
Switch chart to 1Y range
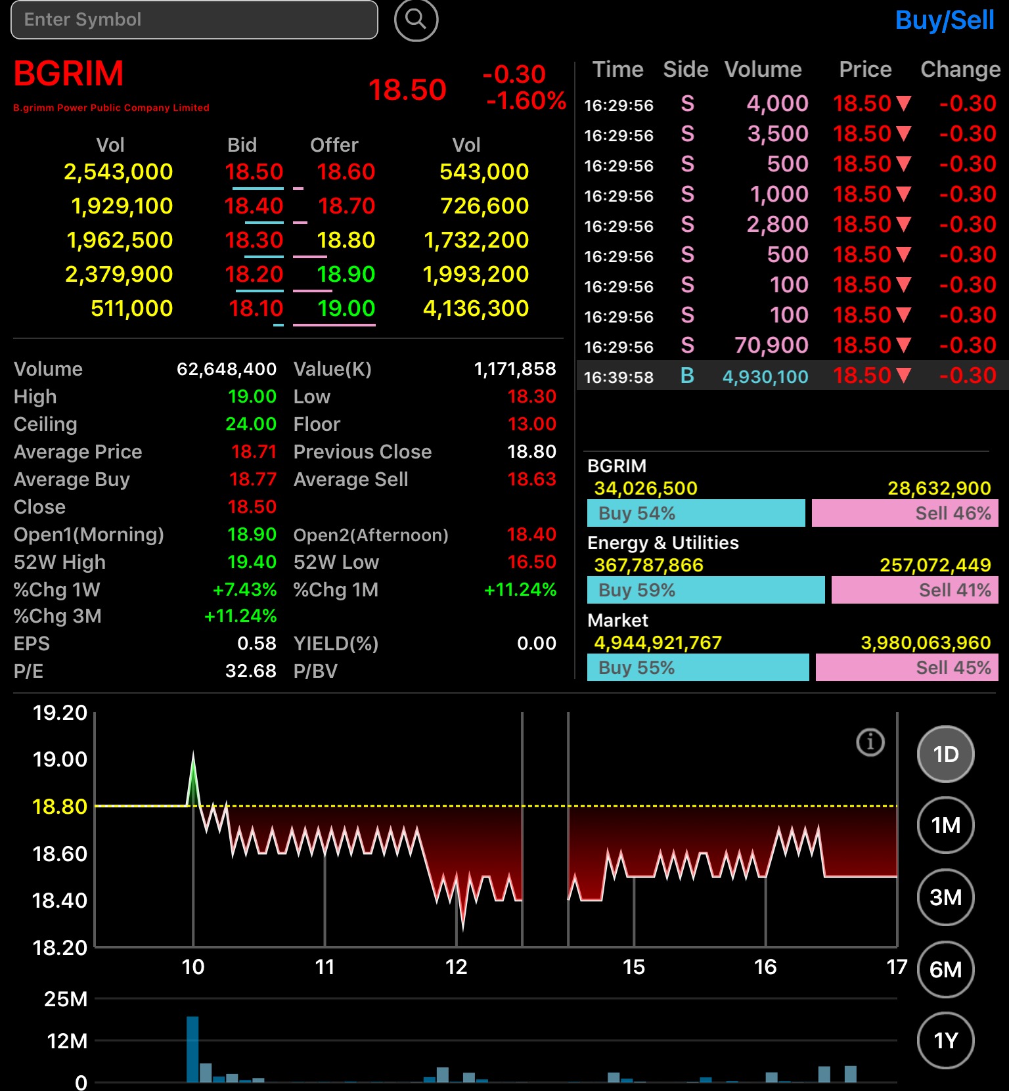point(945,1040)
